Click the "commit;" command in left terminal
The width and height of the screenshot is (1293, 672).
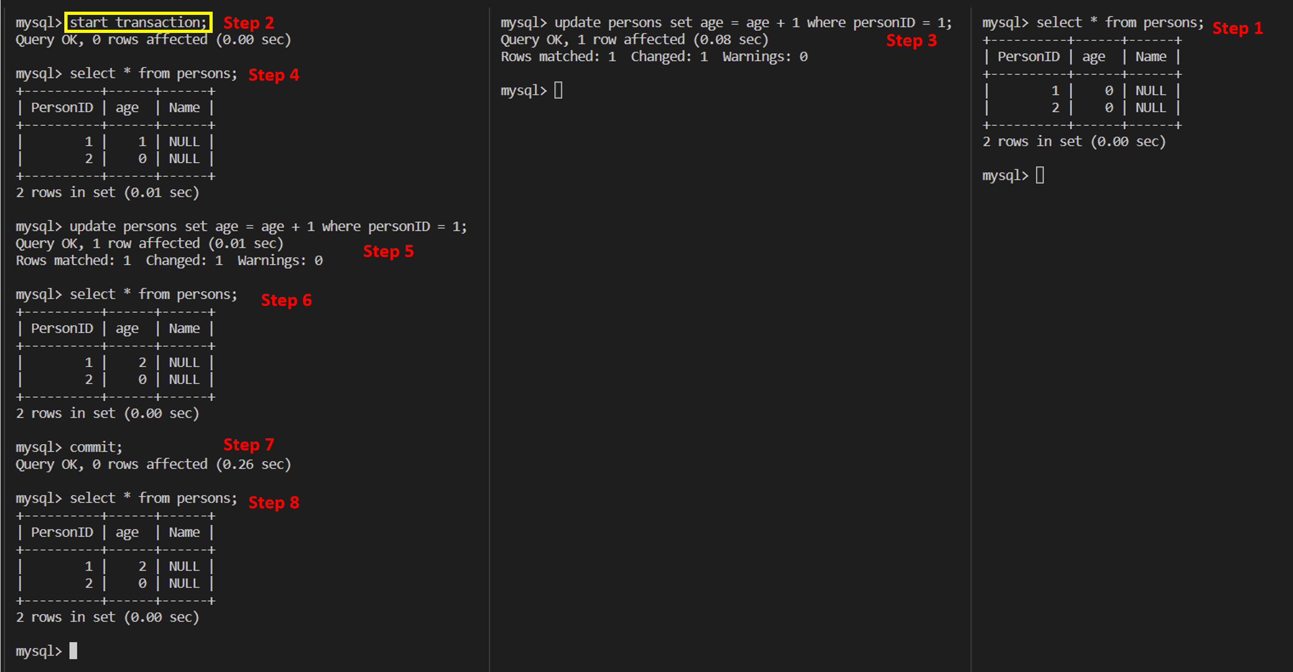(96, 447)
